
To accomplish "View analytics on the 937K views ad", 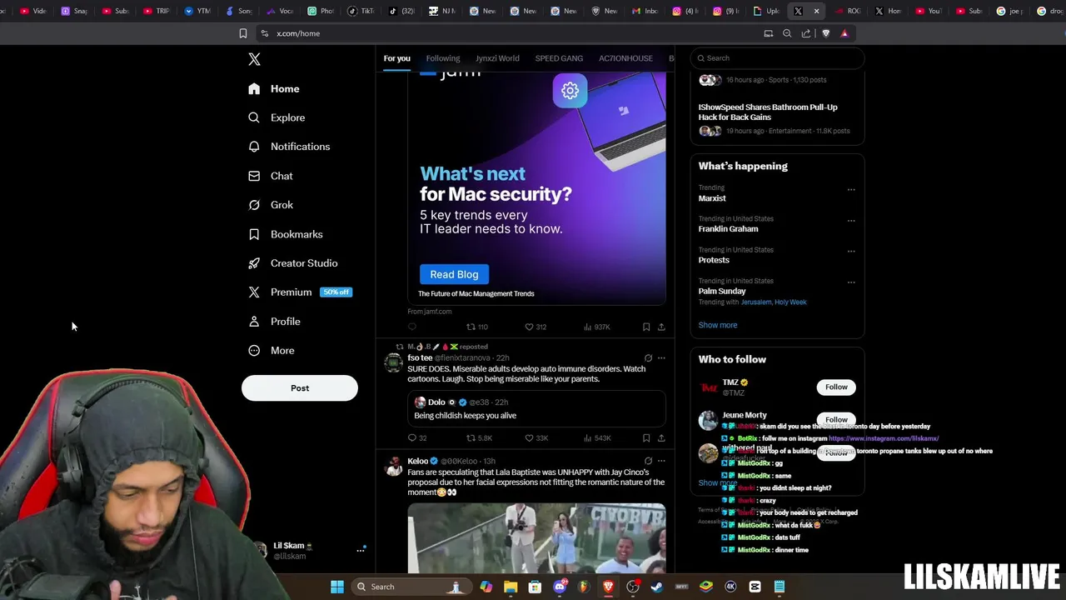I will 596,327.
